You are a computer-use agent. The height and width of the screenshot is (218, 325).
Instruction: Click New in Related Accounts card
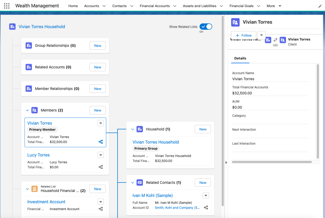(98, 67)
